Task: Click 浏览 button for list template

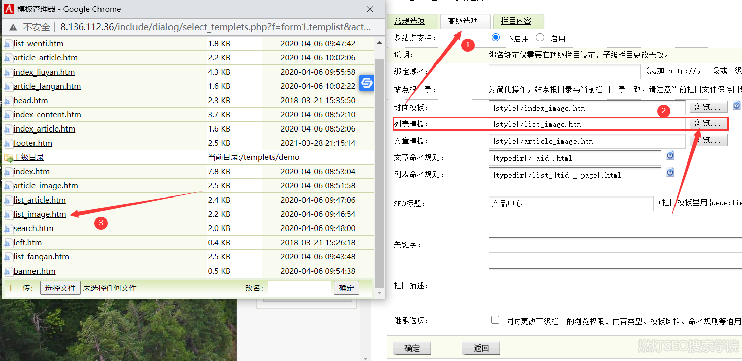Action: click(x=707, y=123)
